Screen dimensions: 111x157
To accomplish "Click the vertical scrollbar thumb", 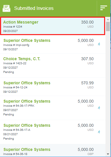I will click(x=108, y=26).
